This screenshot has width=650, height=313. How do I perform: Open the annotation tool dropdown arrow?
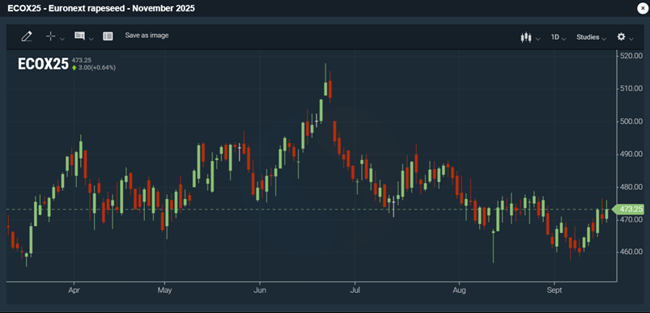pyautogui.click(x=91, y=39)
